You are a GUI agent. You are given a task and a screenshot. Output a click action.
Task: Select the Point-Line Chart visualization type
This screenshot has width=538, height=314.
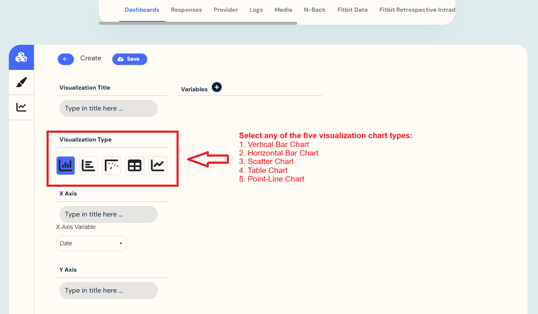pos(158,165)
